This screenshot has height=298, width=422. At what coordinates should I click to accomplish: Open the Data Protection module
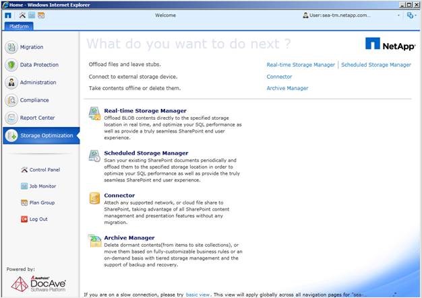point(39,65)
